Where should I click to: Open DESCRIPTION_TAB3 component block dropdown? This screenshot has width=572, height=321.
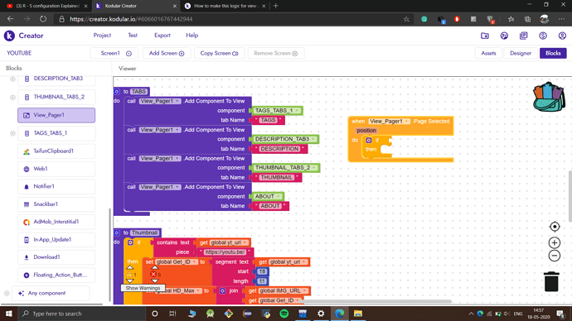[x=313, y=139]
